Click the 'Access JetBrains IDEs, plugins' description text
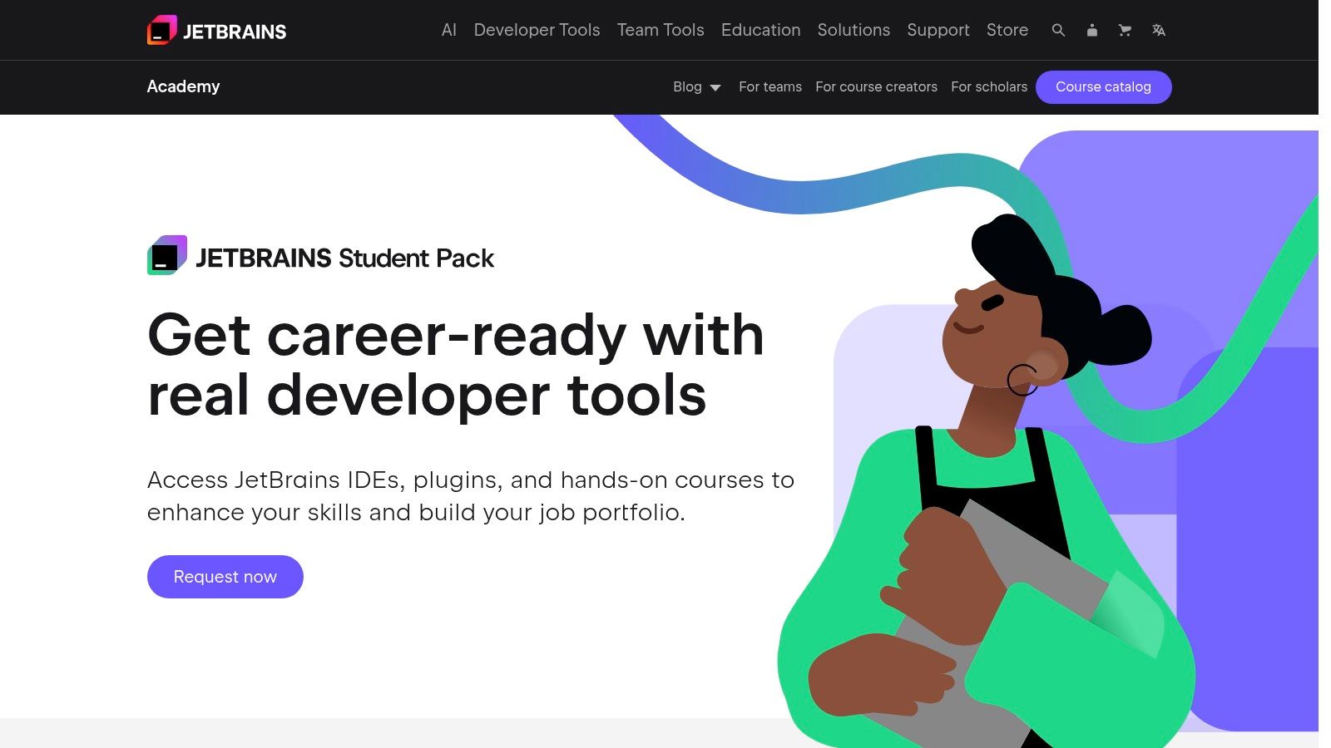Screen dimensions: 1331x748 [x=471, y=496]
